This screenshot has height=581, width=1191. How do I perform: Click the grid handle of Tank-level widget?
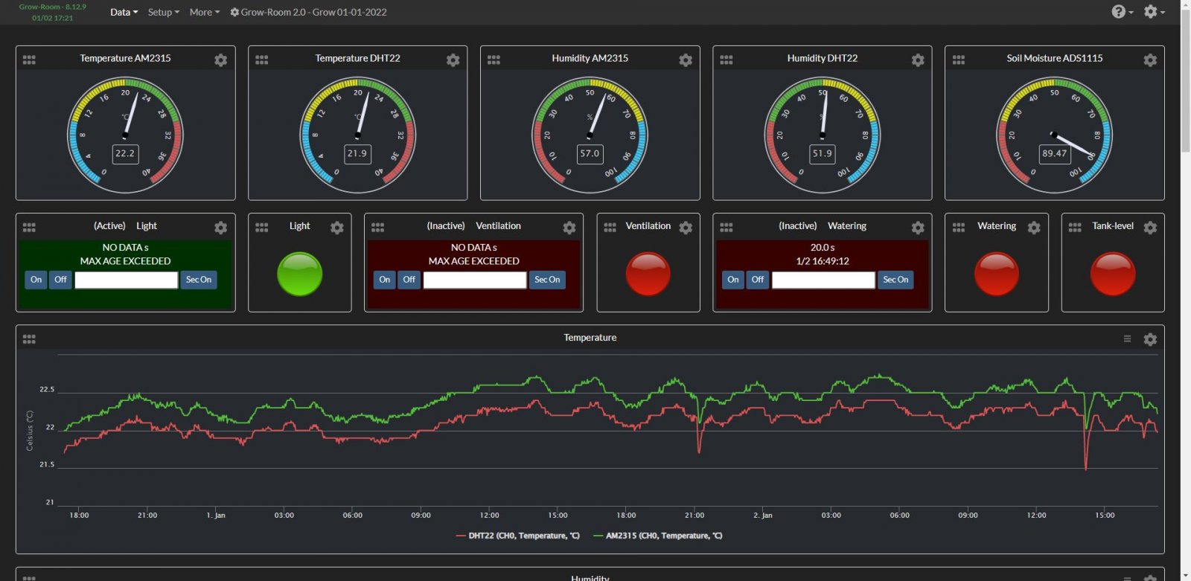[x=1074, y=228]
